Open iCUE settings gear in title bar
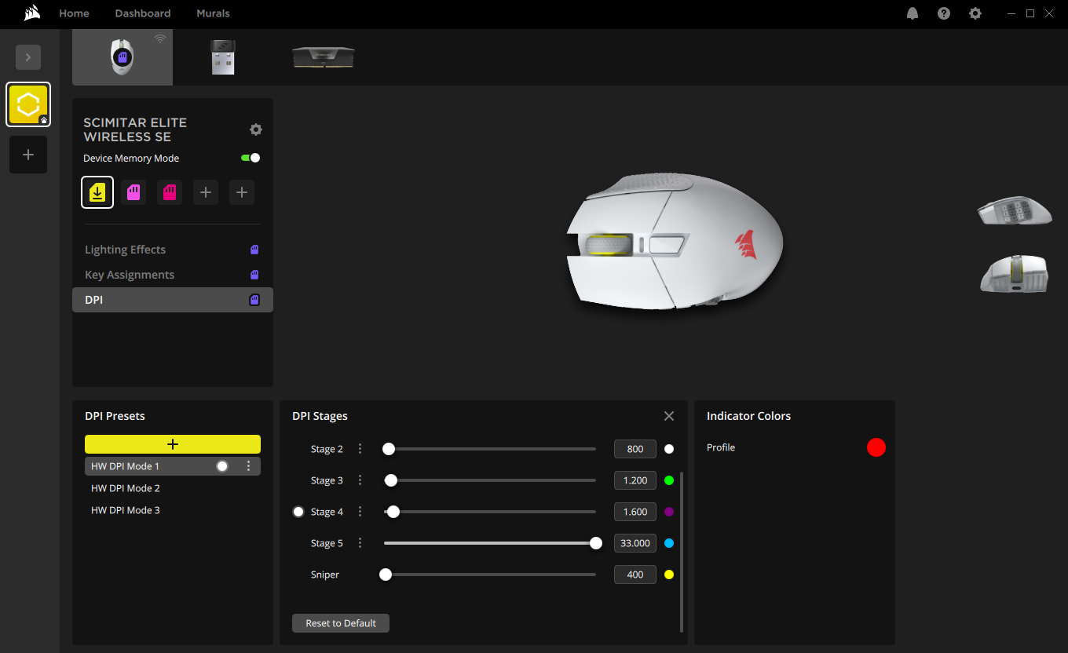Image resolution: width=1068 pixels, height=653 pixels. click(975, 13)
